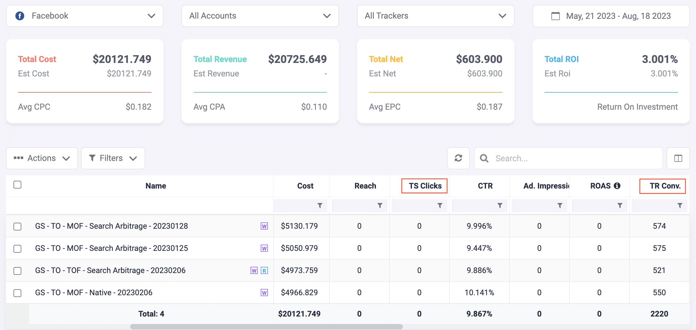Screen dimensions: 696x330
Task: Open campaign GS - TO - TOF - Search Arbitrage - 20230206
Action: (x=110, y=270)
